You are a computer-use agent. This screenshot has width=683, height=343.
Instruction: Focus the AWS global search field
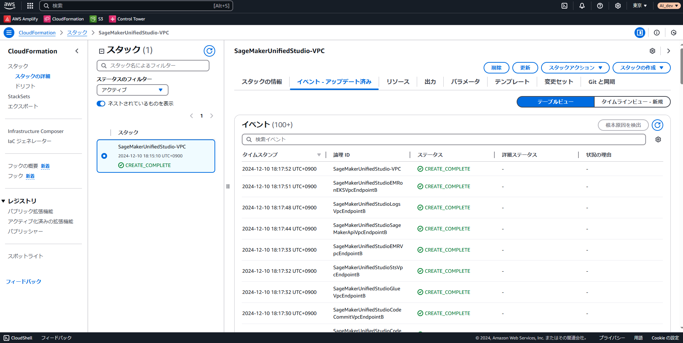[x=136, y=6]
